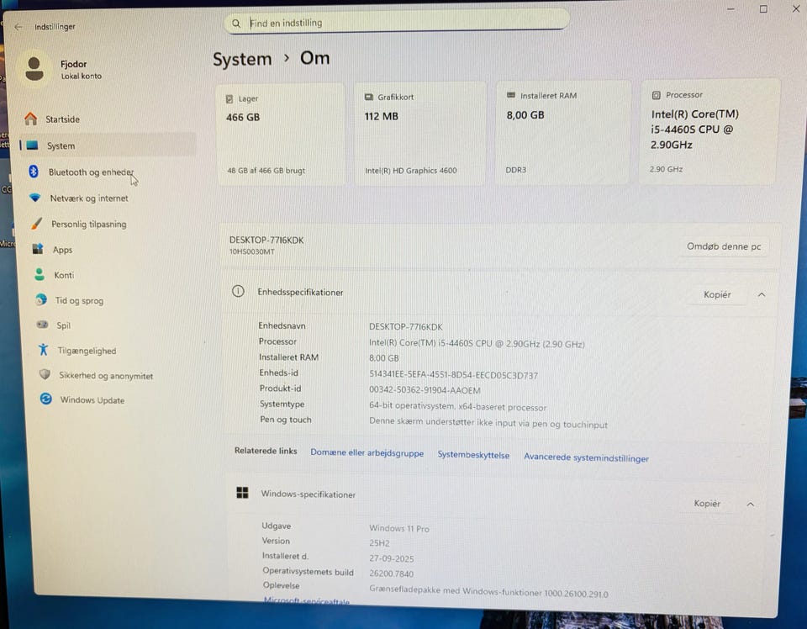
Task: Click the Bluetooth icon in sidebar
Action: (34, 172)
